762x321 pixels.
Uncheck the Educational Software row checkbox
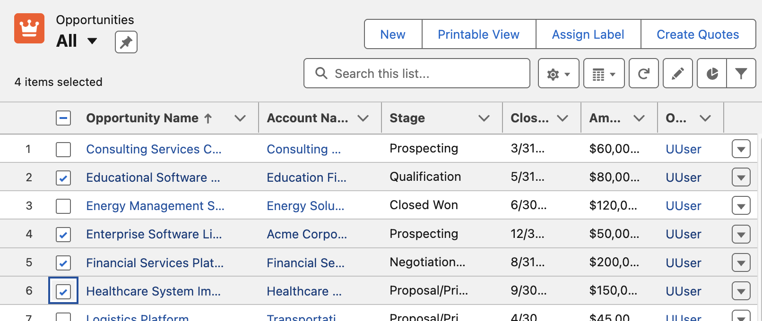tap(63, 178)
